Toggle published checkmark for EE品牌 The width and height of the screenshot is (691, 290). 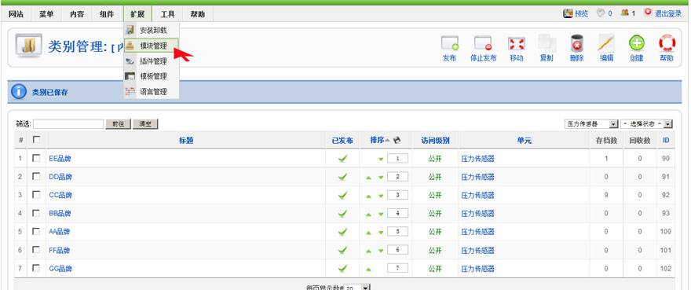click(x=342, y=159)
